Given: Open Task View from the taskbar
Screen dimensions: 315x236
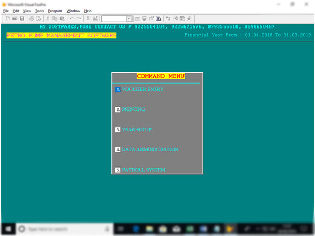Looking at the screenshot, I should (x=121, y=229).
